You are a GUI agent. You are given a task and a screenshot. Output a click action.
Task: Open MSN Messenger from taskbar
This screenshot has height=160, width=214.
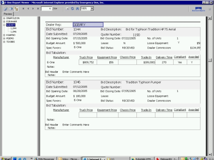coord(45,159)
